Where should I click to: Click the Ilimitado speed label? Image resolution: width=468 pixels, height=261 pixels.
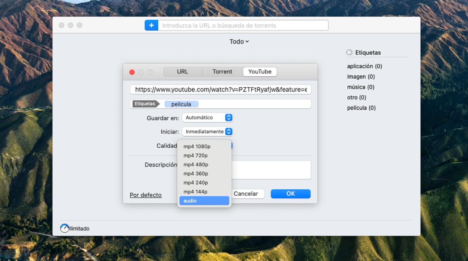click(x=79, y=229)
